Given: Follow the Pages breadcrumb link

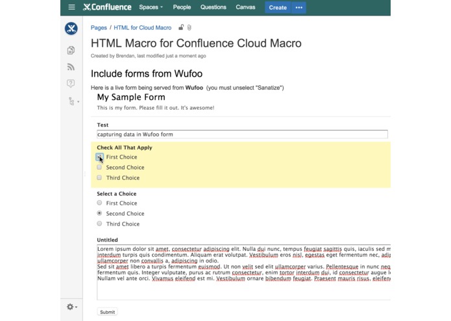Looking at the screenshot, I should pos(99,28).
